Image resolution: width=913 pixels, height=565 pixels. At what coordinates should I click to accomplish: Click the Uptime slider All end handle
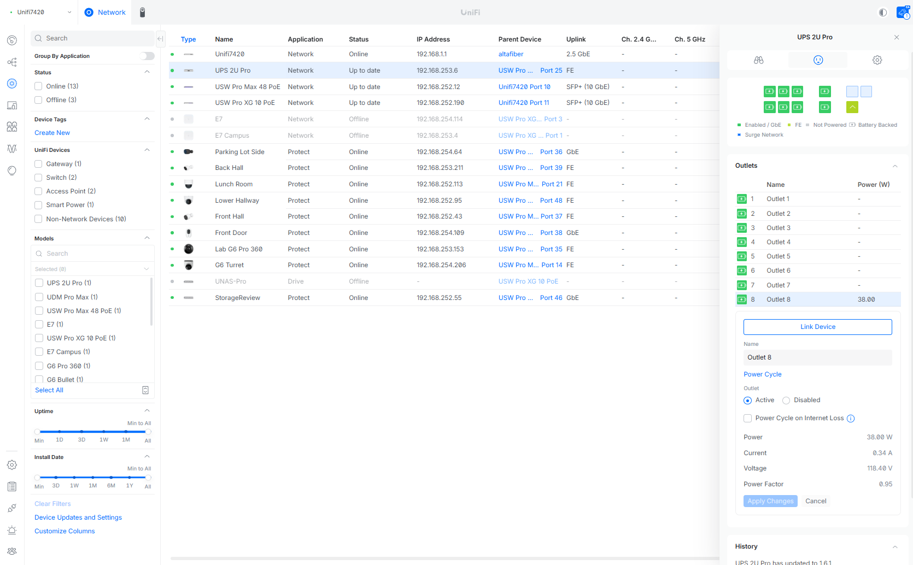tap(148, 432)
